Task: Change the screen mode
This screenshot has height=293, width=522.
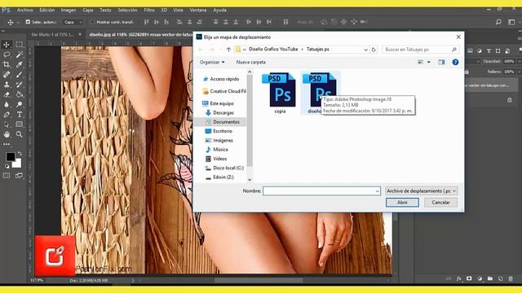Action: 20,176
